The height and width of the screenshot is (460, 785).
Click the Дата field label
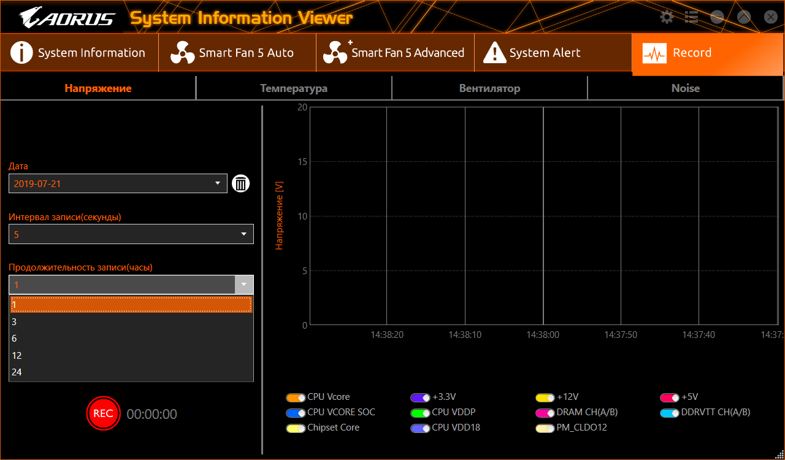18,166
